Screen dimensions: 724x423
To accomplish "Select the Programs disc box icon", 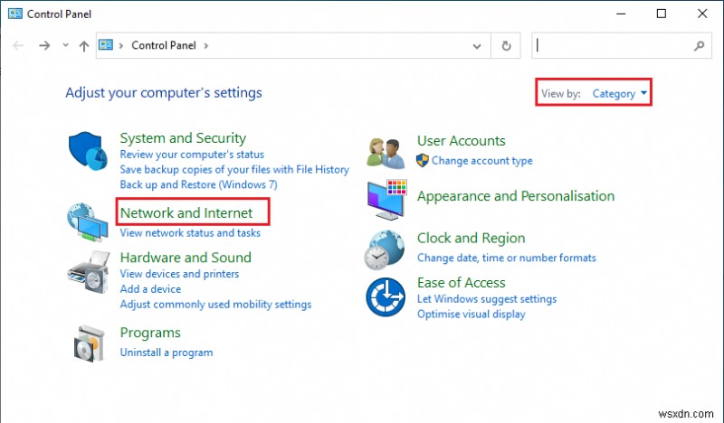I will (89, 342).
